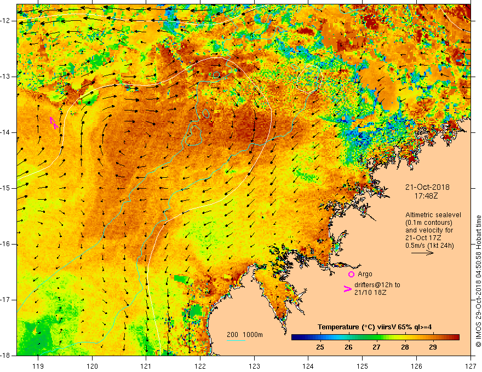The width and height of the screenshot is (482, 372).
Task: Click the Altimetric sealevel label
Action: point(433,215)
